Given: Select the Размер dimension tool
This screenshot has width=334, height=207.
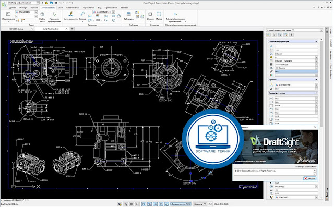Looking at the screenshot, I should (x=82, y=16).
